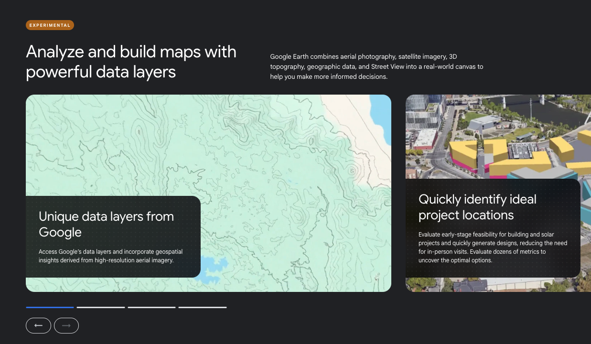Click the EXPERIMENTAL badge

tap(50, 25)
